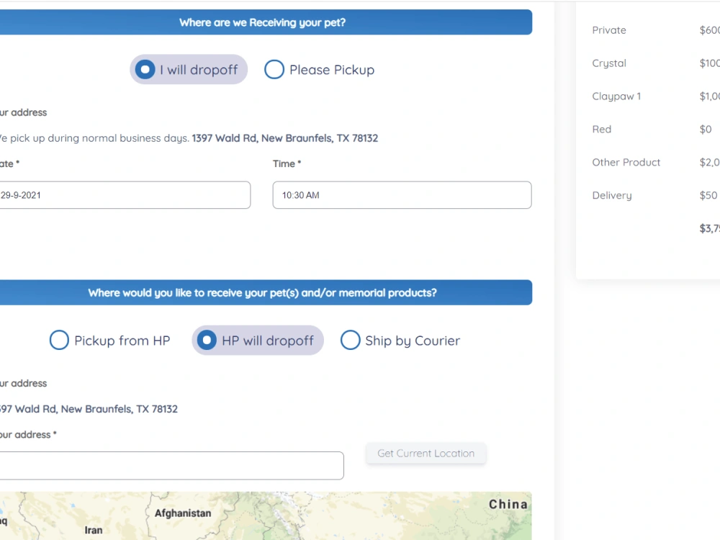Click the Iran label on the map
720x540 pixels.
click(x=94, y=531)
